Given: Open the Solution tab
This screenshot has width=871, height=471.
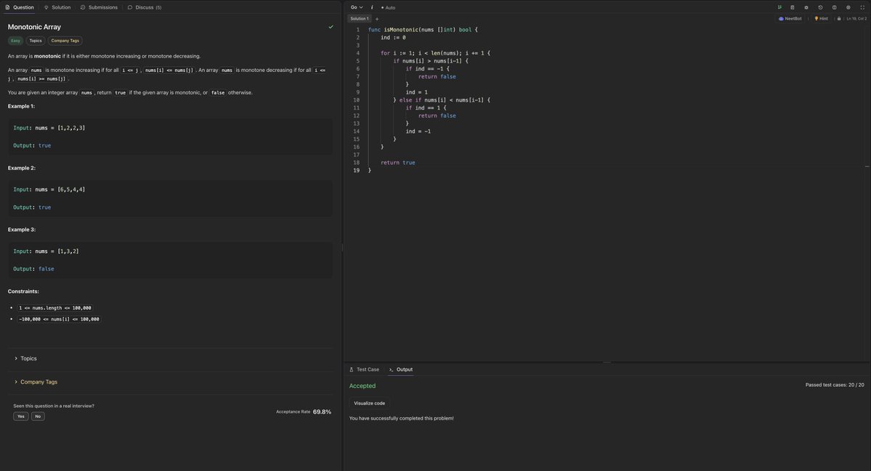Looking at the screenshot, I should tap(57, 7).
